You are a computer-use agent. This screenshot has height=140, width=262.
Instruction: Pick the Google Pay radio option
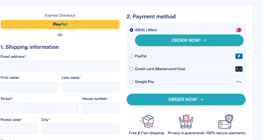[x=132, y=82]
